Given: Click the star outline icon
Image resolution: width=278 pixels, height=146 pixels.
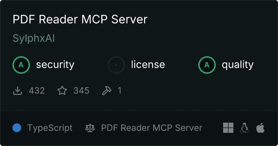Looking at the screenshot, I should coord(62,91).
